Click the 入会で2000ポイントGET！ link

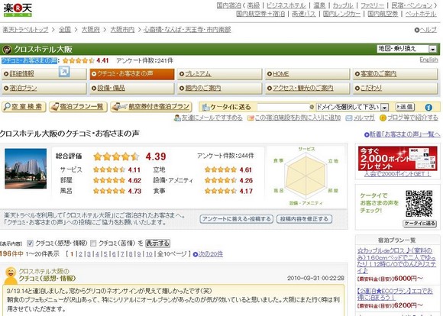click(397, 174)
